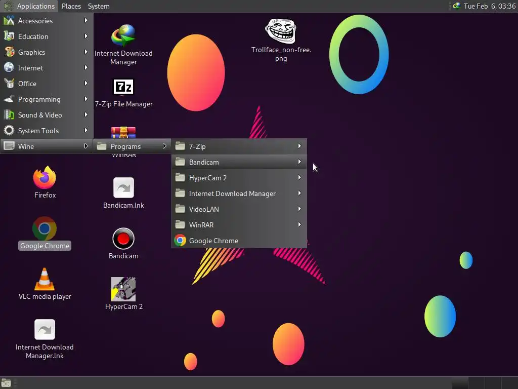
Task: Click the Graphics palette icon in menu
Action: pos(9,52)
